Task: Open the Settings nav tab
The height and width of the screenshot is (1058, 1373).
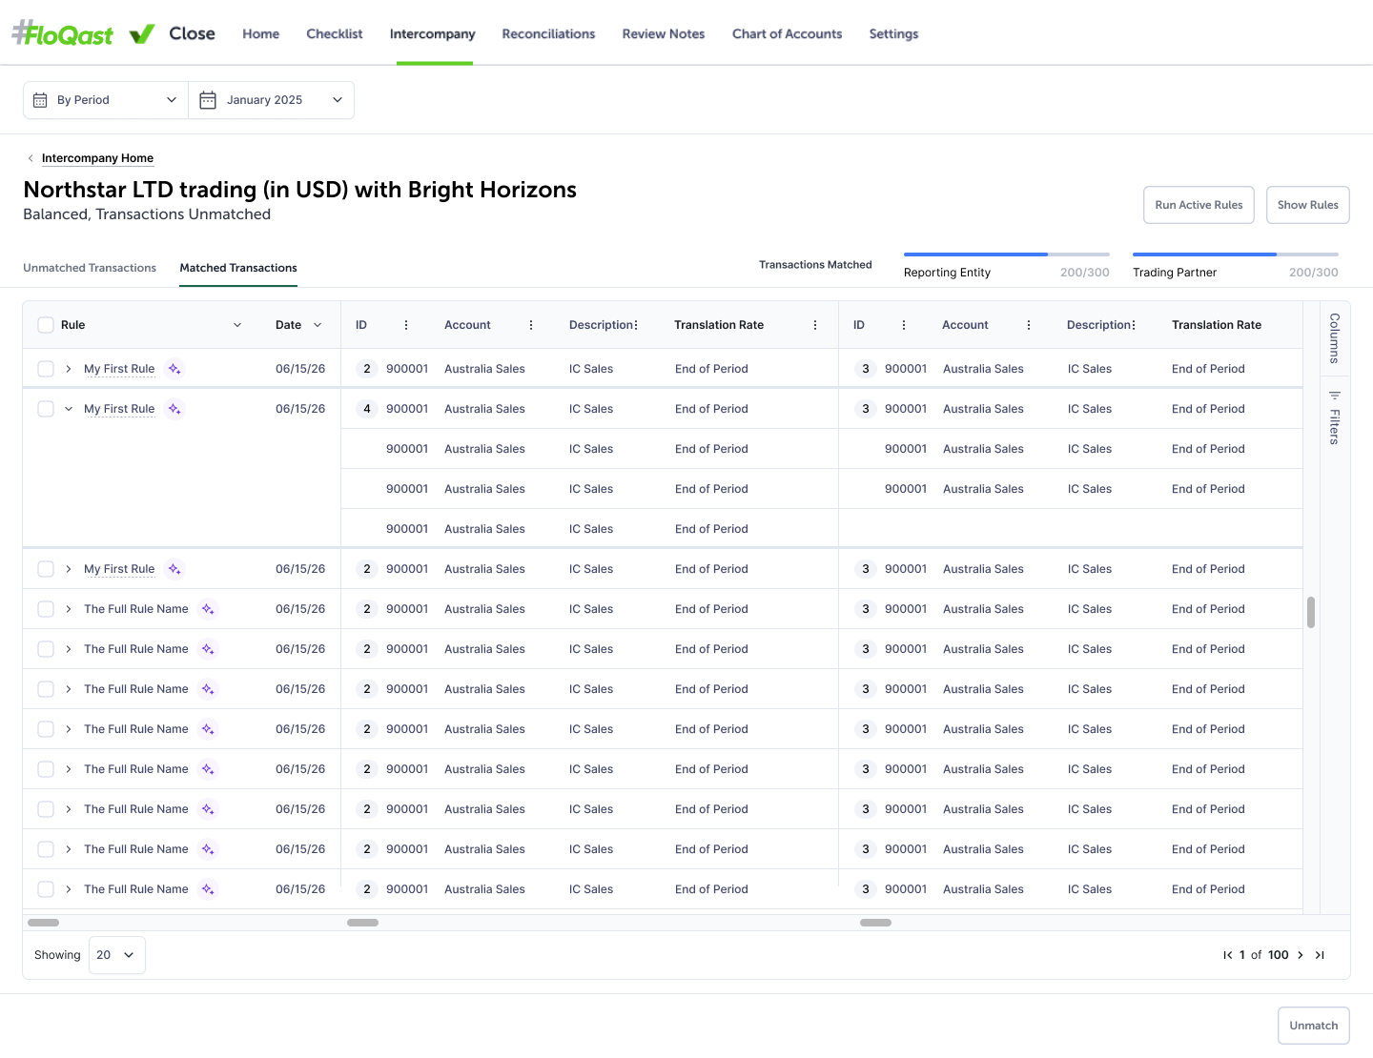Action: click(x=893, y=34)
